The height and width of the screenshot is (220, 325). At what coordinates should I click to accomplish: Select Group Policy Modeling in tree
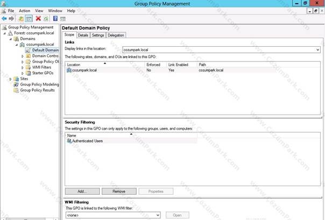click(x=39, y=84)
